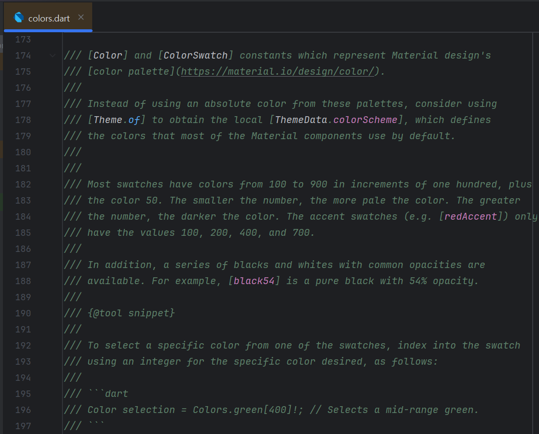Click line number 173 in the gutter

tap(23, 40)
